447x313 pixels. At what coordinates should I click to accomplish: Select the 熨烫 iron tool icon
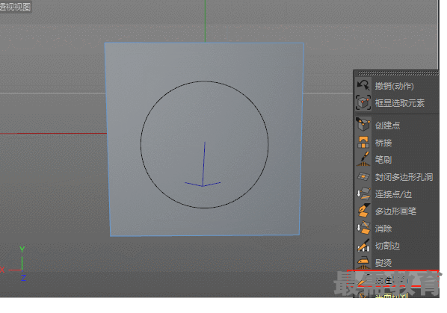click(363, 262)
